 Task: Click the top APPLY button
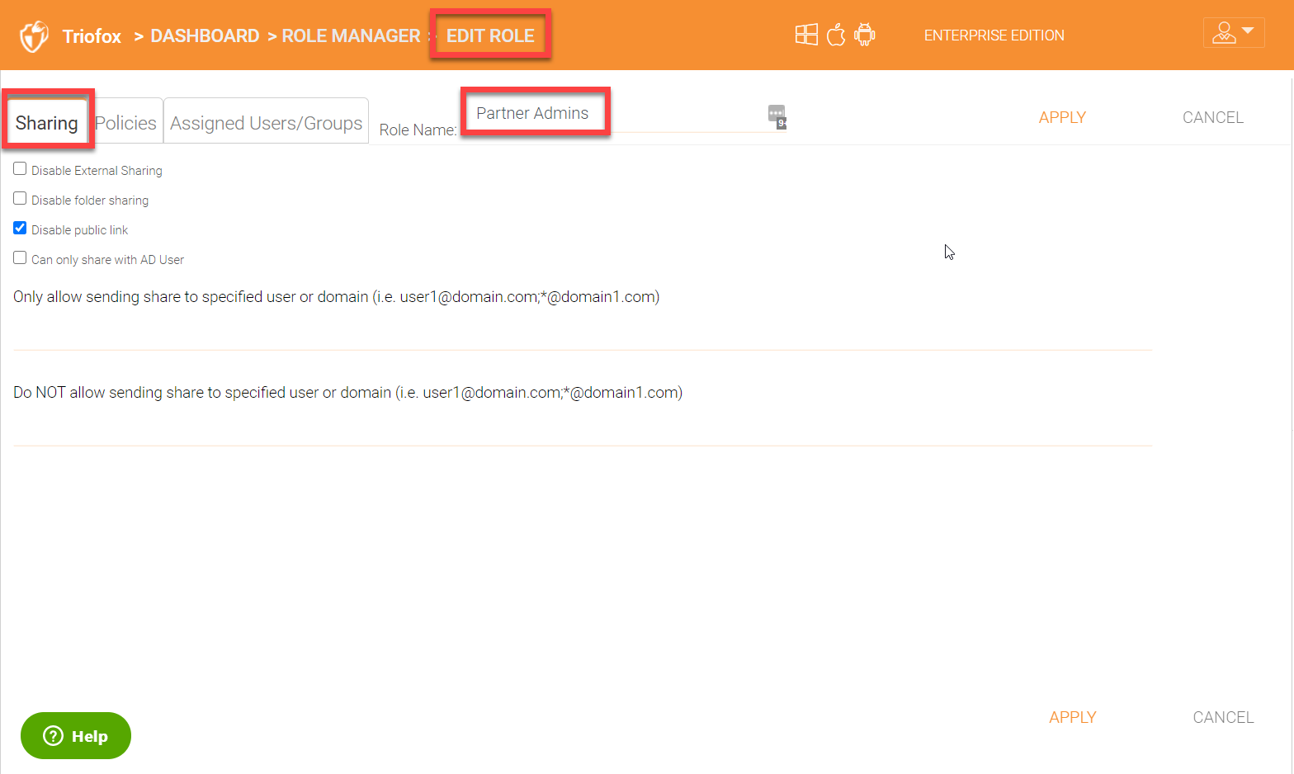[1062, 117]
